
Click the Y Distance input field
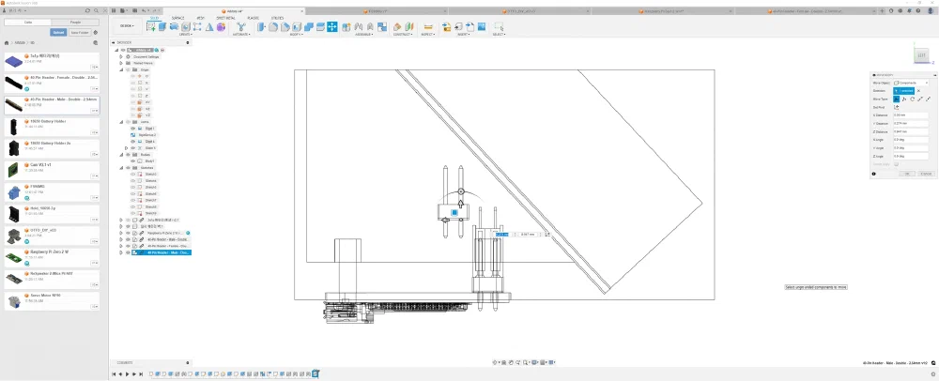coord(912,123)
